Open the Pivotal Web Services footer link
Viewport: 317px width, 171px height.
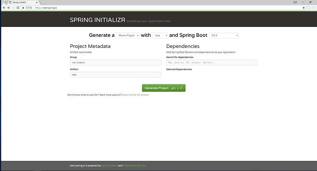pos(134,166)
